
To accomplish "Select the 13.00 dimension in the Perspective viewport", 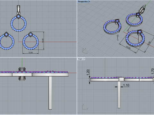I will click(x=128, y=47).
